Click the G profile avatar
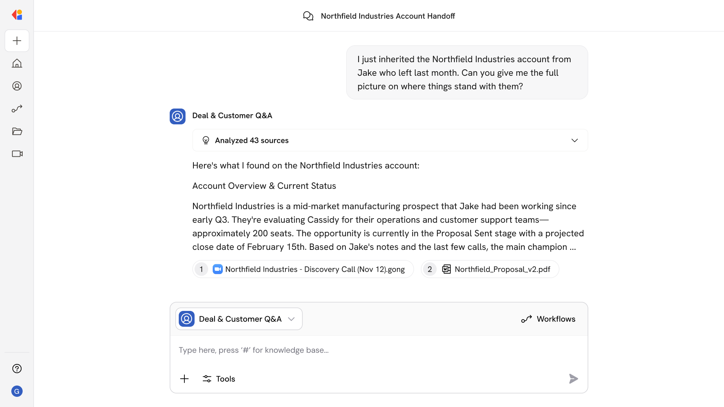The image size is (724, 407). pos(17,391)
